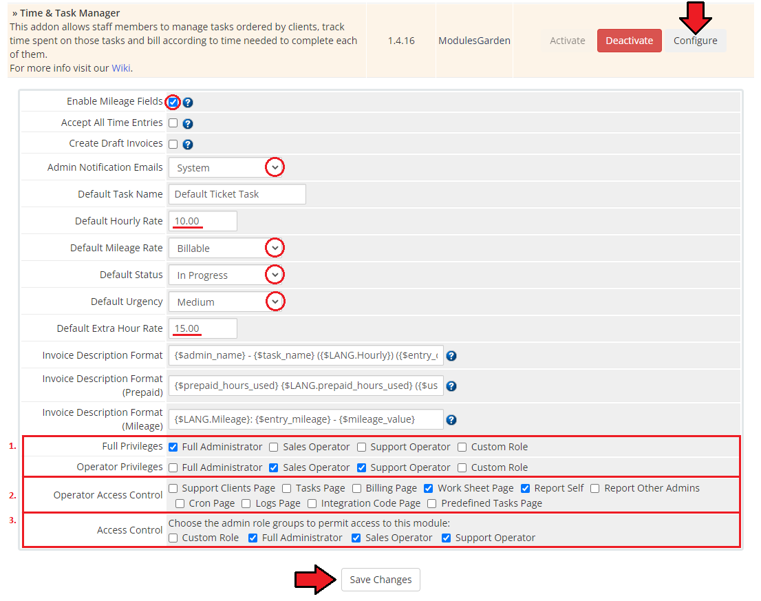Select ModulesGarden author name
Image resolution: width=761 pixels, height=601 pixels.
[474, 41]
